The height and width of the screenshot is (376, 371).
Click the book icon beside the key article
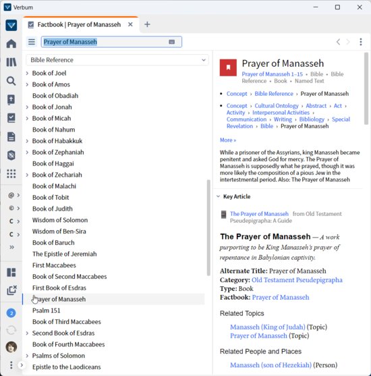223,215
